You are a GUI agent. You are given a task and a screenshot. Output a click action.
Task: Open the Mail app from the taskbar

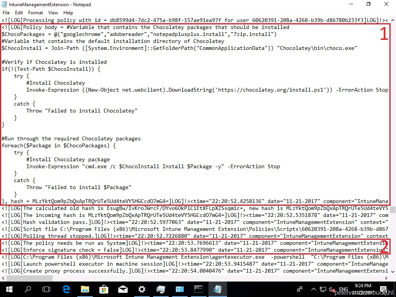point(122,289)
